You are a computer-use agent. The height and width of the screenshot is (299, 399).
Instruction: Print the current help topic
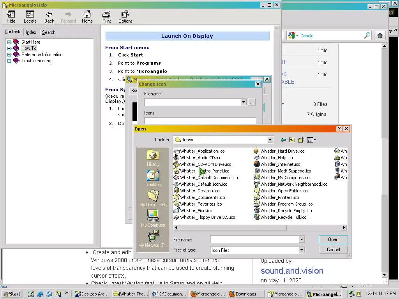click(x=106, y=17)
